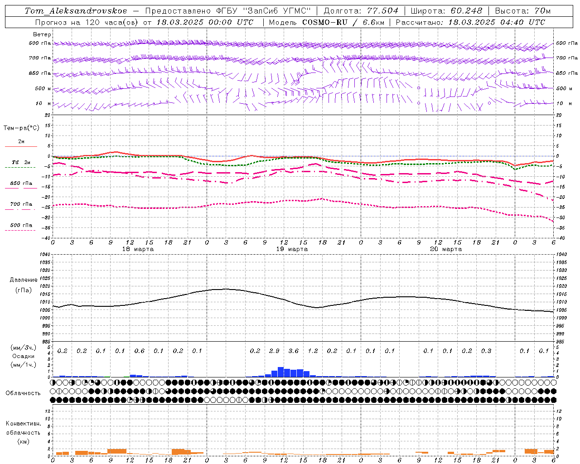Screen dimensions: 580x464
Task: Click the tallest blue precipitation bar
Action: pos(280,372)
